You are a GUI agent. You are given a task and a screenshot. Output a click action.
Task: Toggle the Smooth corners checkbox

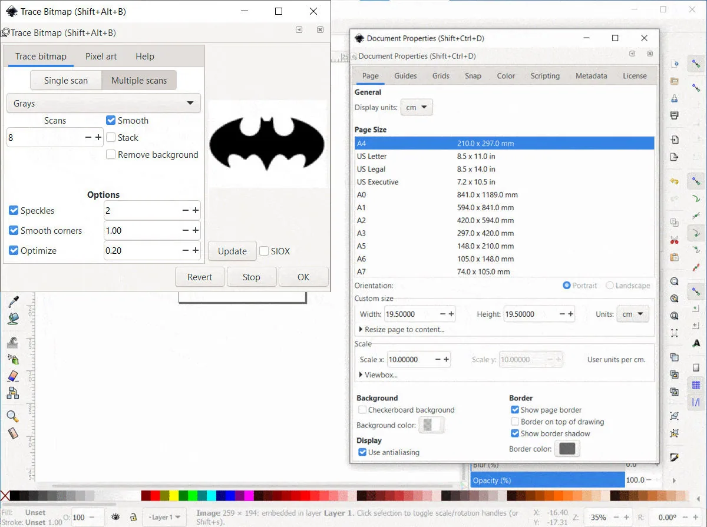[14, 230]
